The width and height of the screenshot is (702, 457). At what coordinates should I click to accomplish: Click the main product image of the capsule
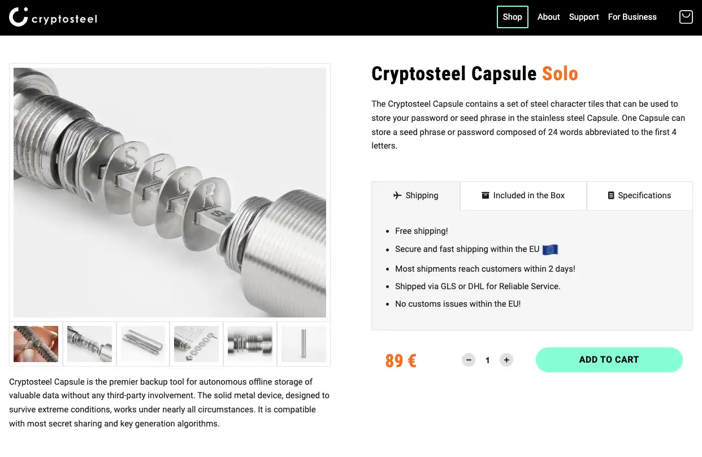(170, 192)
